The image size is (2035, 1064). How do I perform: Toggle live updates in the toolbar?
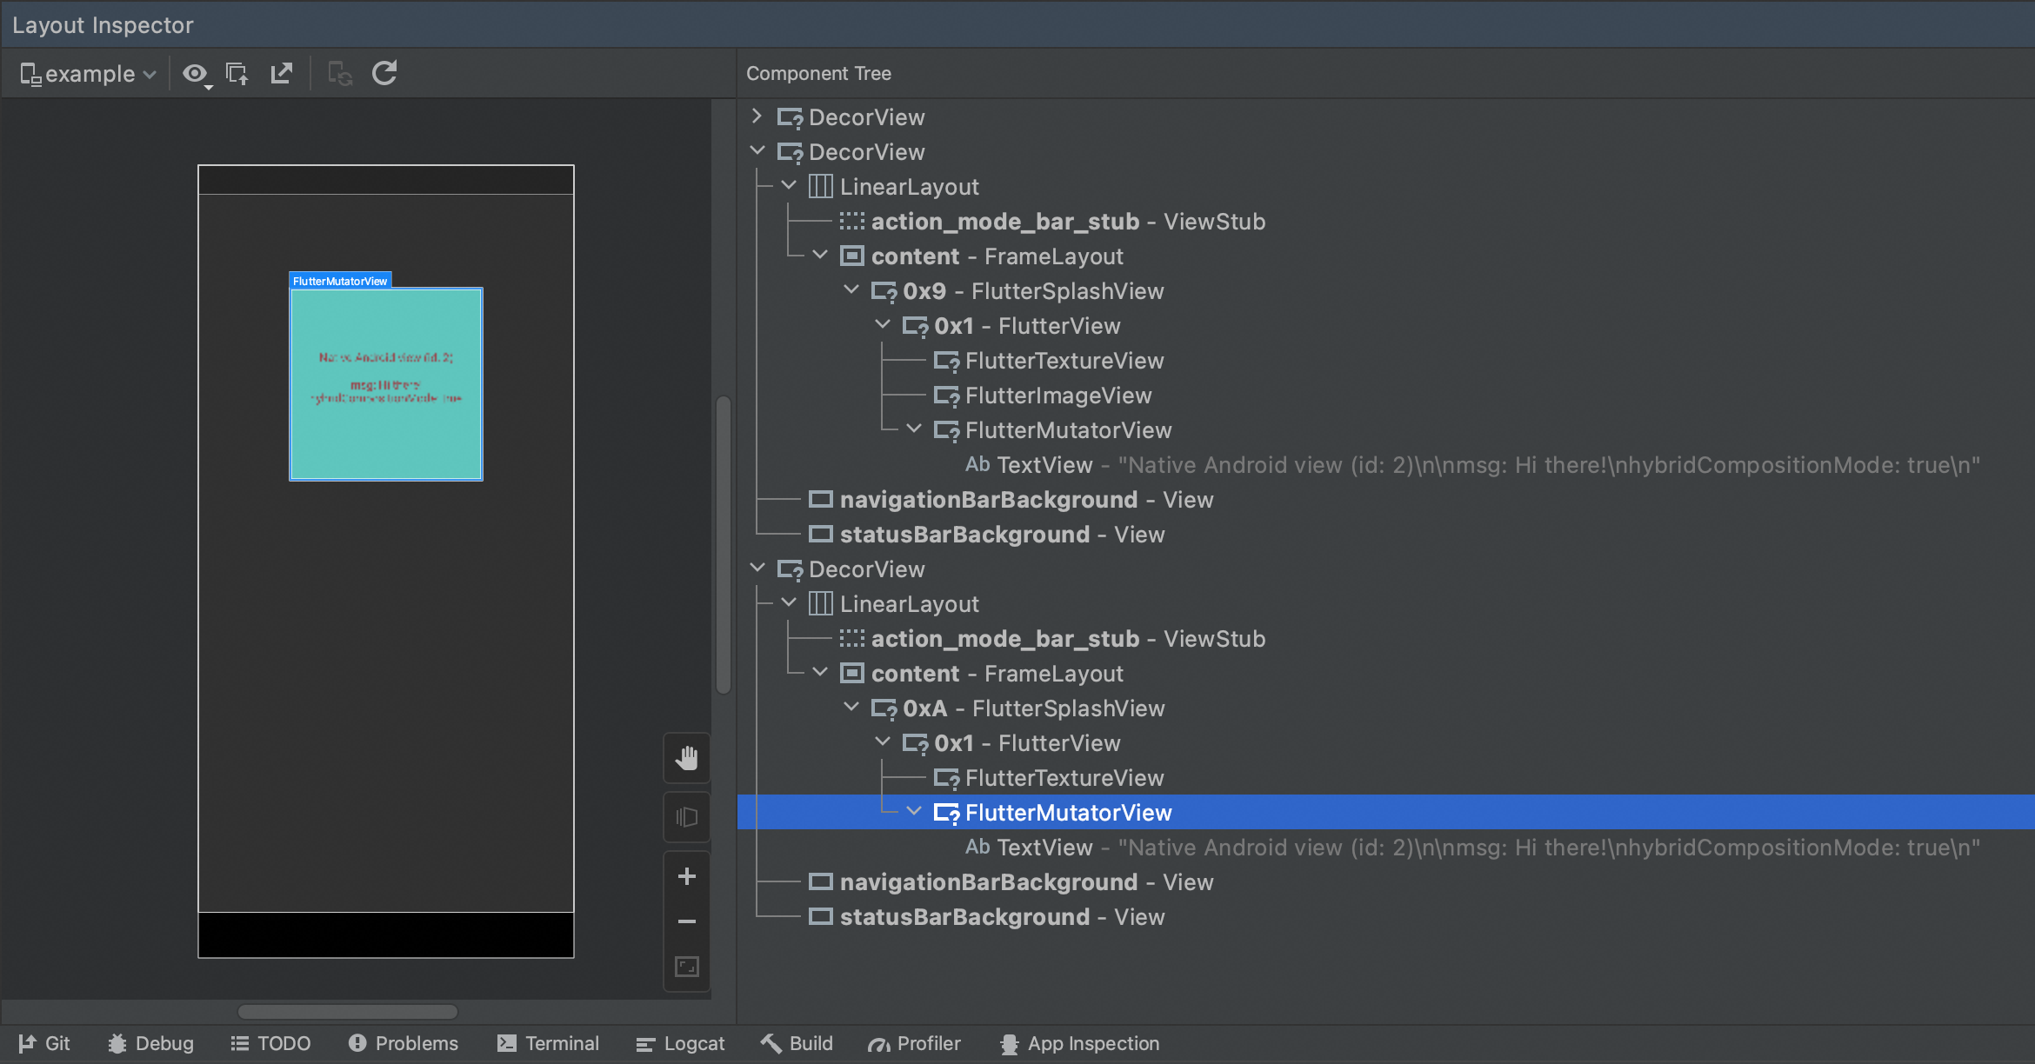tap(339, 73)
